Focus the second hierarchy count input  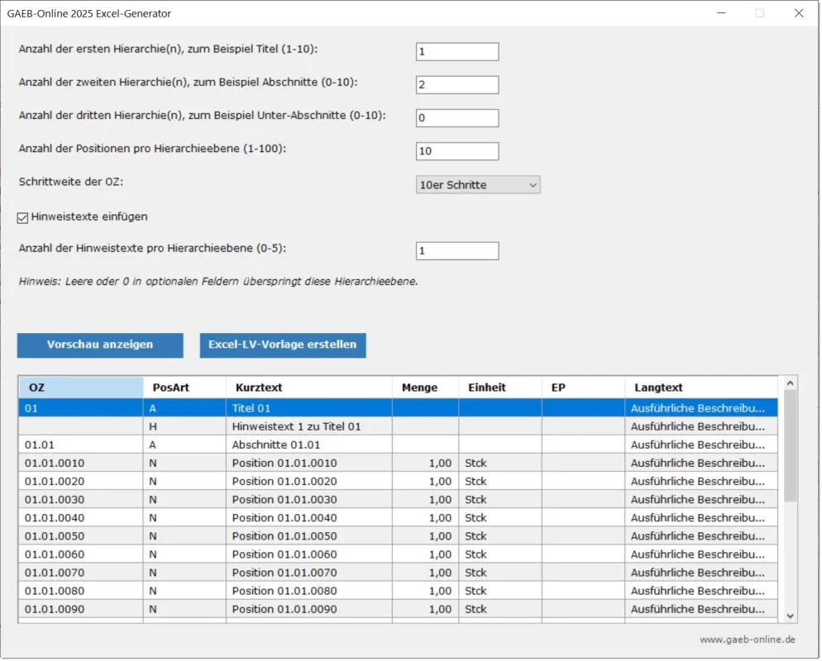tap(457, 85)
